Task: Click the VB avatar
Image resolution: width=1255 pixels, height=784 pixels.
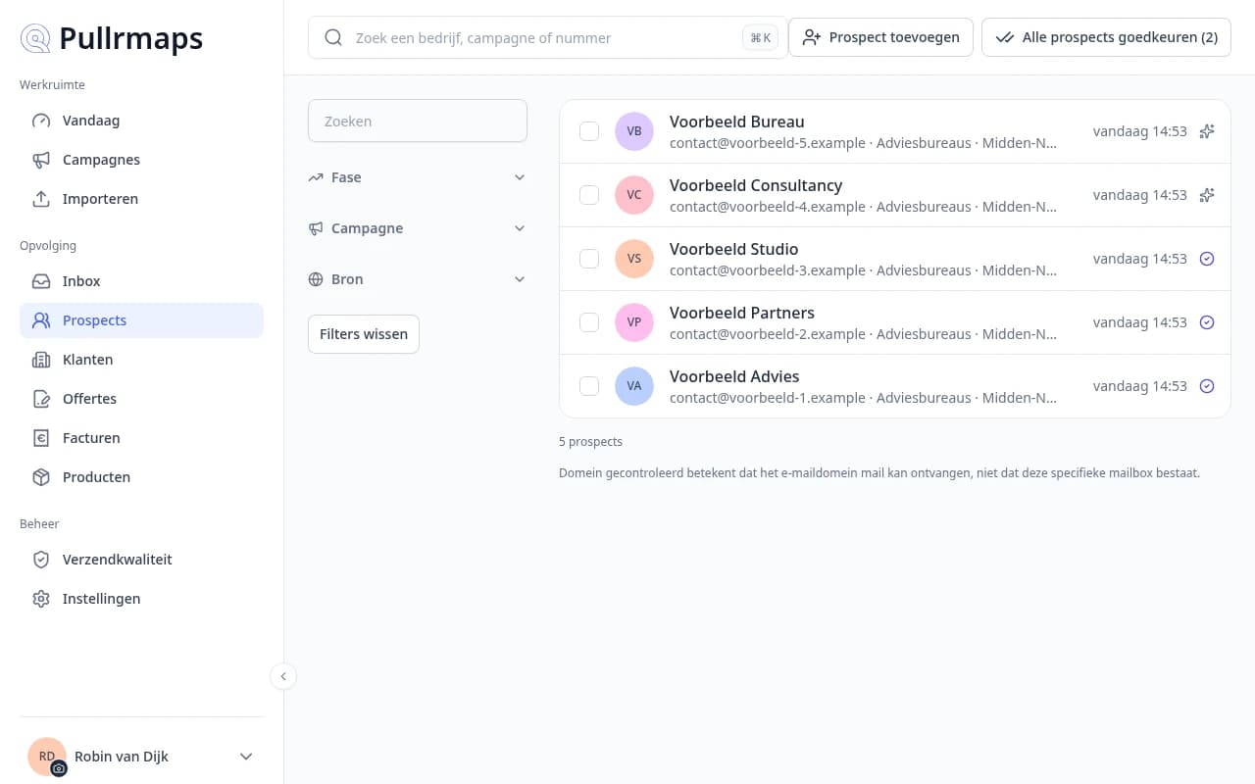Action: coord(634,131)
